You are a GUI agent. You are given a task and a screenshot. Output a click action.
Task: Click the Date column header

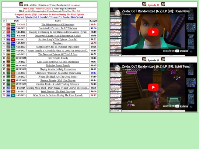pos(16,21)
